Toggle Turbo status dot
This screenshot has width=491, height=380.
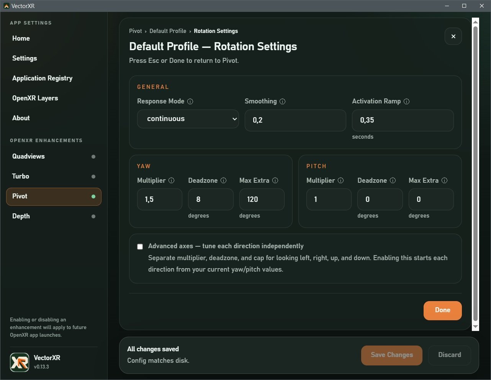click(93, 177)
